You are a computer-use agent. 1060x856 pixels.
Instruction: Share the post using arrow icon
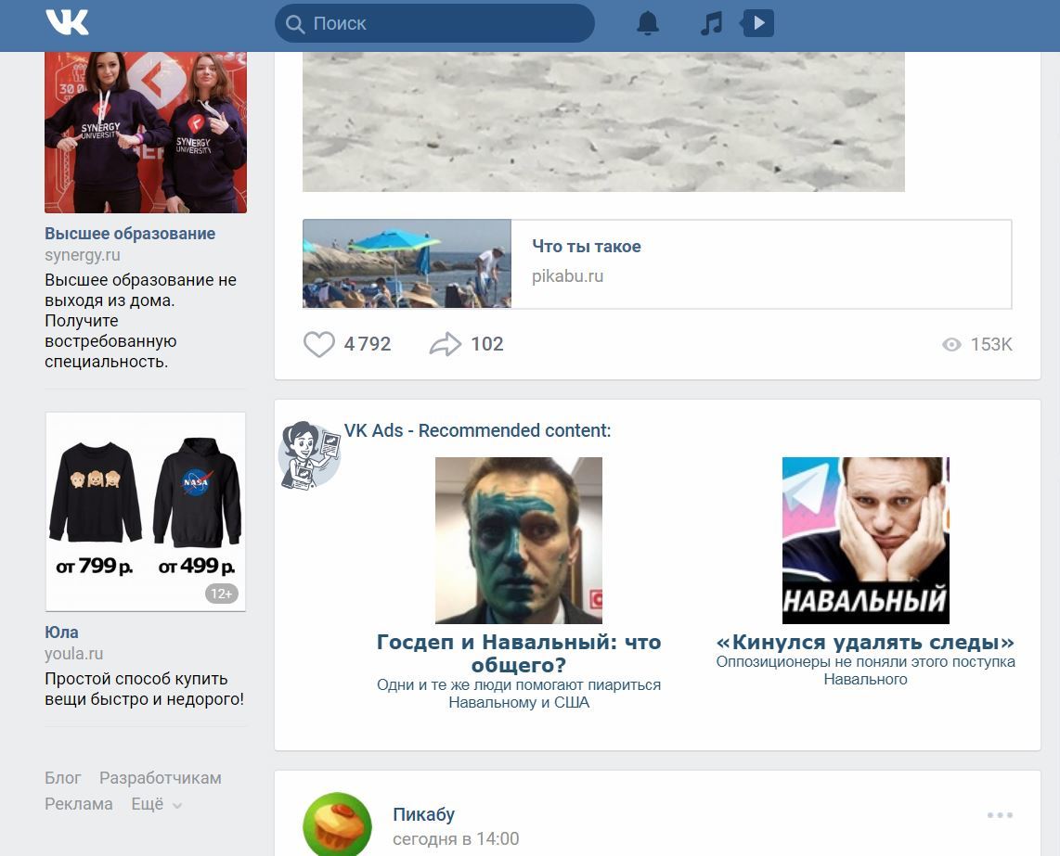[446, 344]
